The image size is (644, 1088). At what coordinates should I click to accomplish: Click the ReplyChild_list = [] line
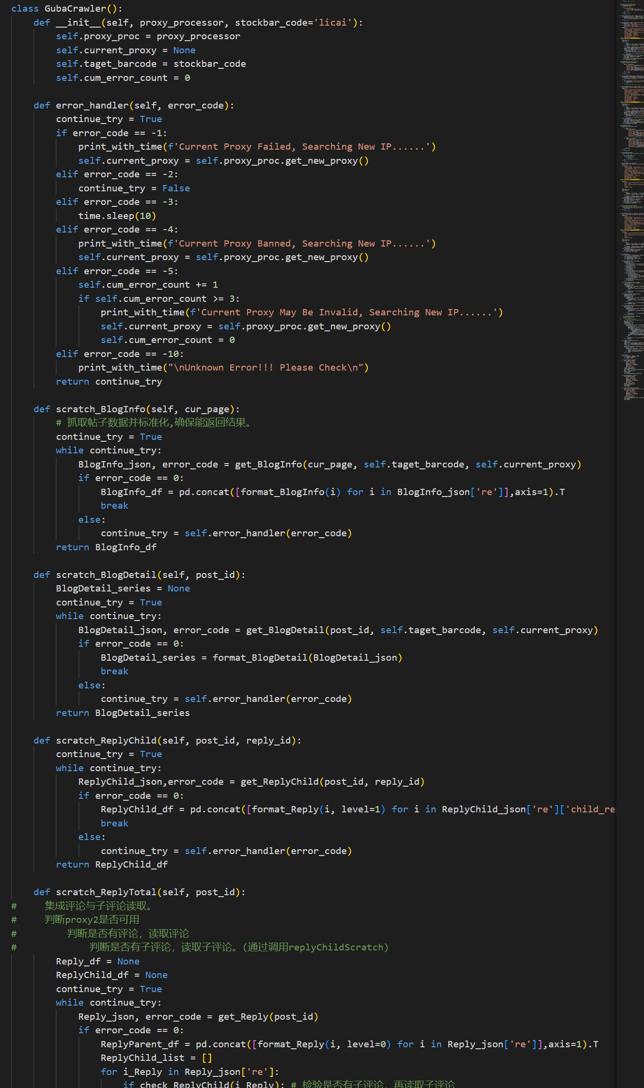[x=156, y=1057]
